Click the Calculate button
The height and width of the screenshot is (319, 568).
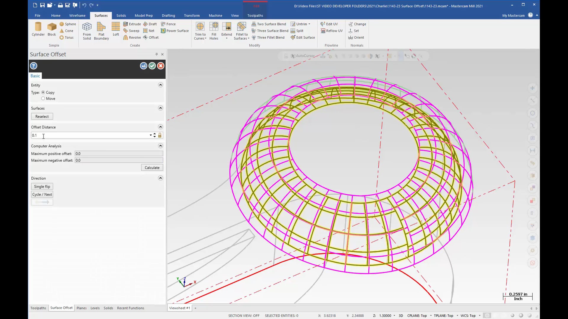pyautogui.click(x=152, y=167)
